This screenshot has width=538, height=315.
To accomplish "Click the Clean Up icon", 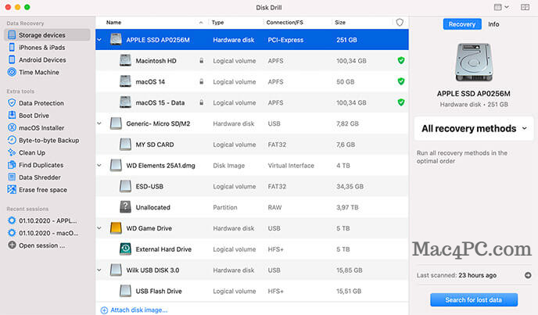I will point(12,152).
